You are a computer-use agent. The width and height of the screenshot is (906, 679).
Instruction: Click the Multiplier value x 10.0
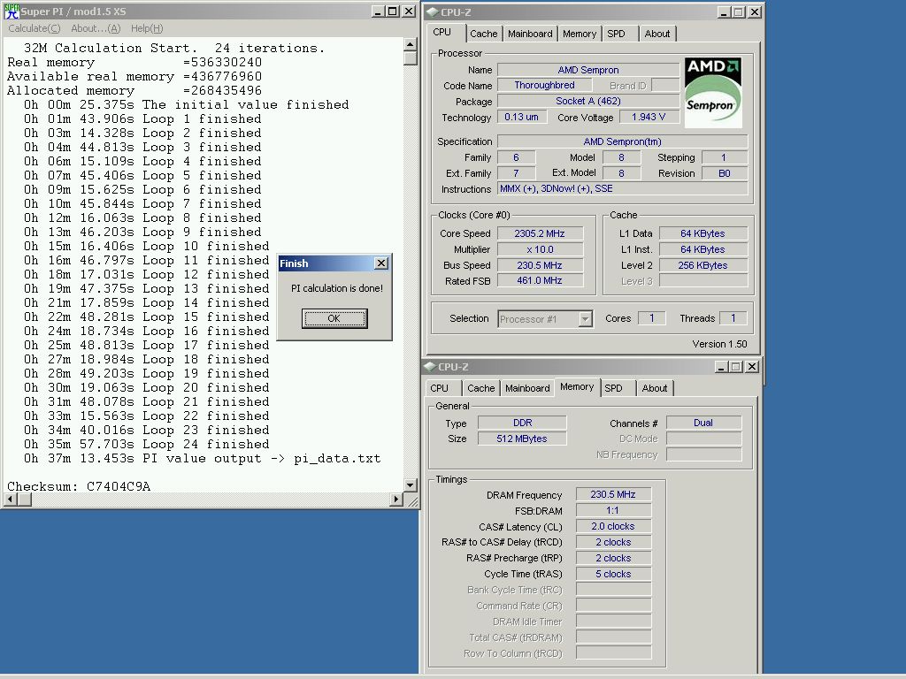[540, 249]
